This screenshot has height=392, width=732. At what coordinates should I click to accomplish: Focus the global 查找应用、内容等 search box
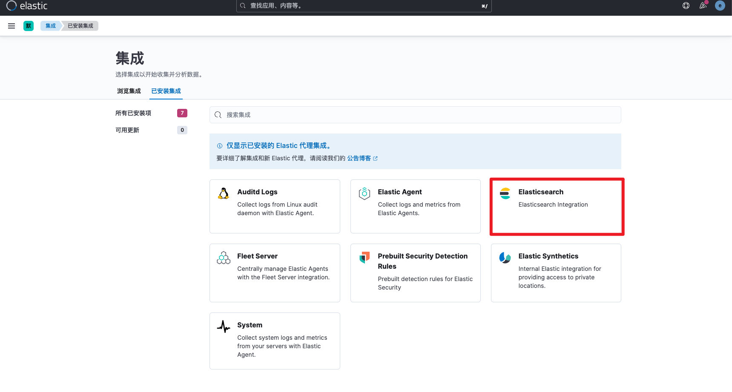click(x=364, y=6)
